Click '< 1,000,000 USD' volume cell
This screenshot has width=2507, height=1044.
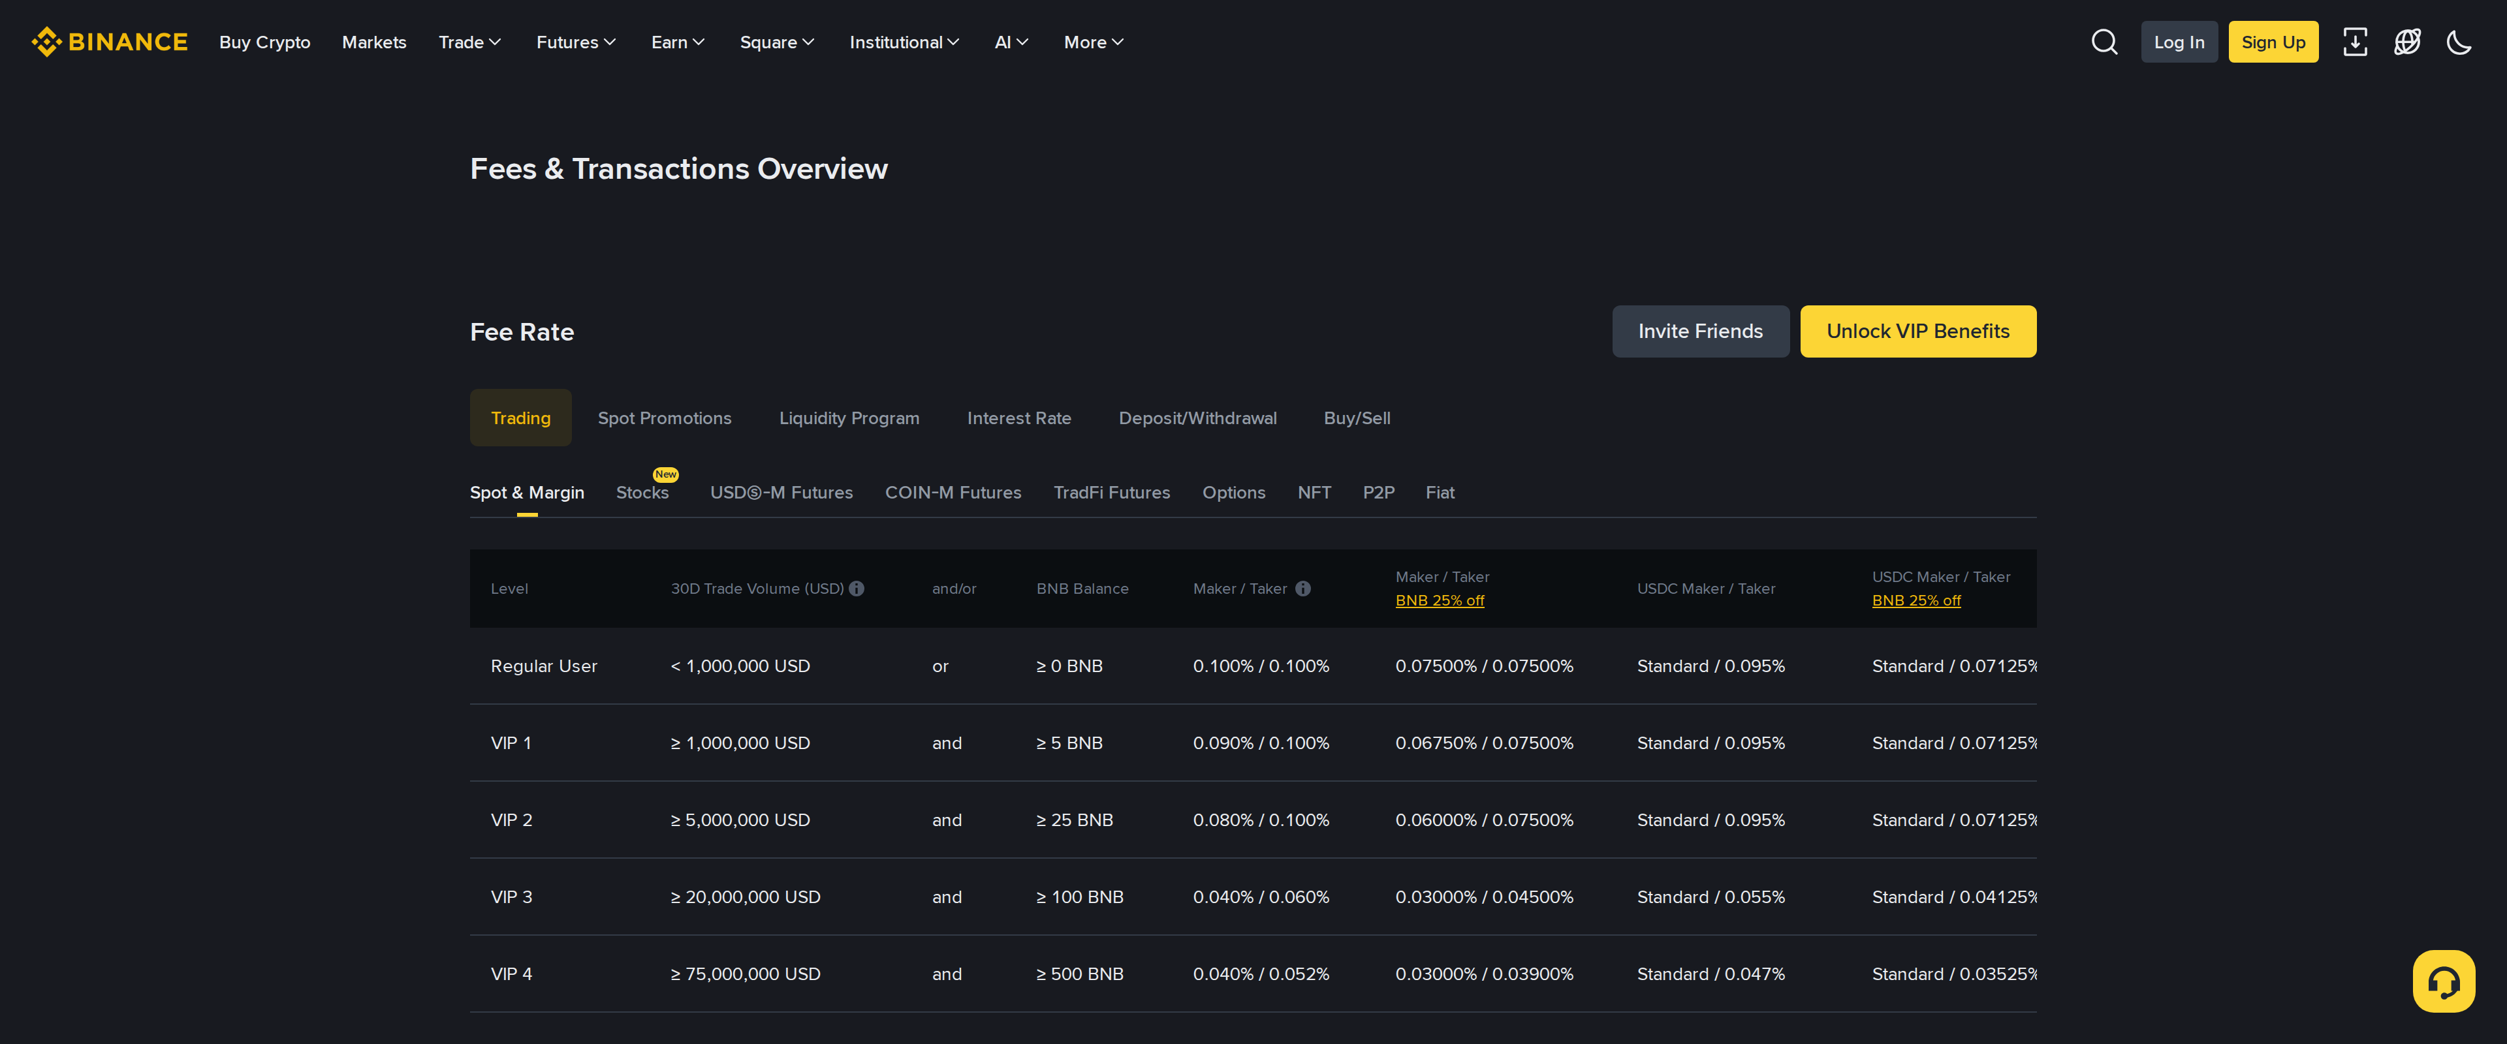(740, 666)
